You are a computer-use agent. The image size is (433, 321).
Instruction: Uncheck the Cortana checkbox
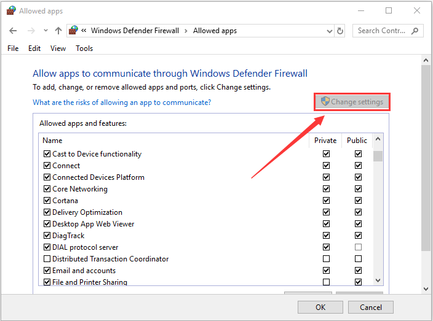(47, 200)
